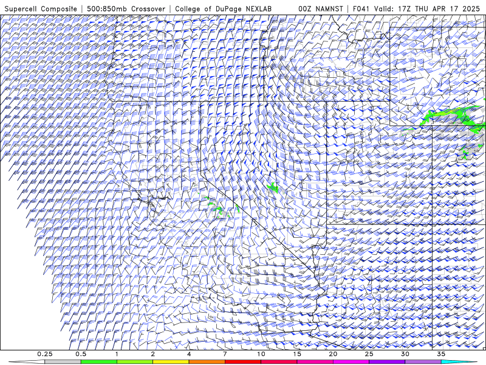The height and width of the screenshot is (365, 486).
Task: Click 'College of DuPage NEXLAB' header text
Action: 223,9
